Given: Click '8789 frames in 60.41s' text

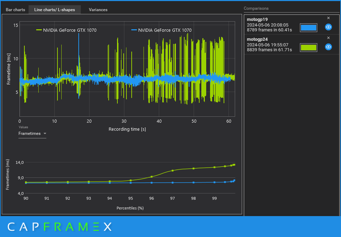Looking at the screenshot, I should [x=269, y=30].
